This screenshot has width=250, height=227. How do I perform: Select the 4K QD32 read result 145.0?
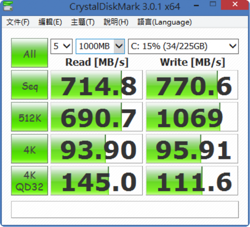[x=97, y=181]
